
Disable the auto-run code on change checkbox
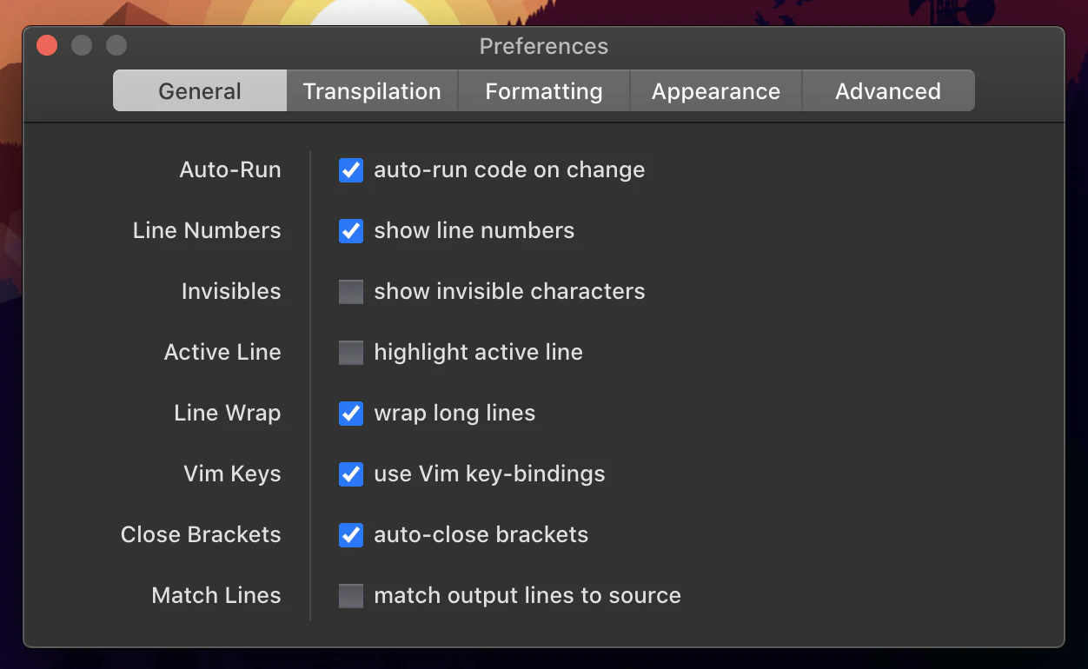click(351, 169)
